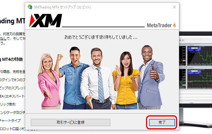This screenshot has height=134, width=212.
Task: Click the round blue toolbar icon on the monitor
Action: tap(180, 40)
